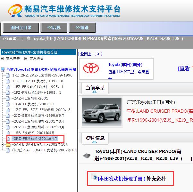Click document icon beside -3RZ-FE发动机

tap(8, 139)
